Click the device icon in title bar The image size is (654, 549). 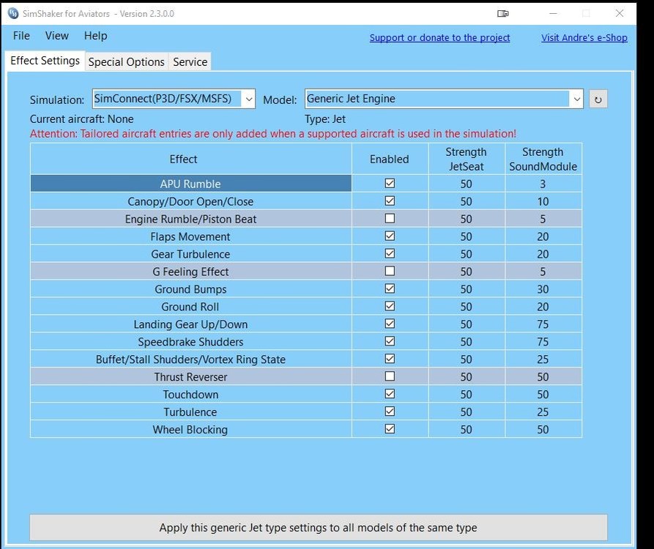click(x=503, y=13)
